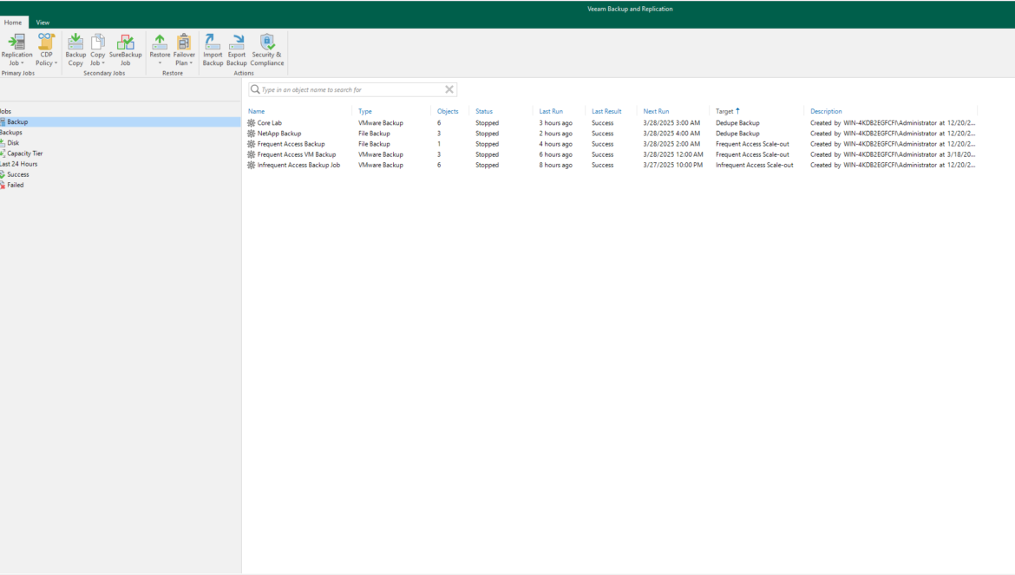Click "4 hours ago" last run cell

(x=555, y=144)
